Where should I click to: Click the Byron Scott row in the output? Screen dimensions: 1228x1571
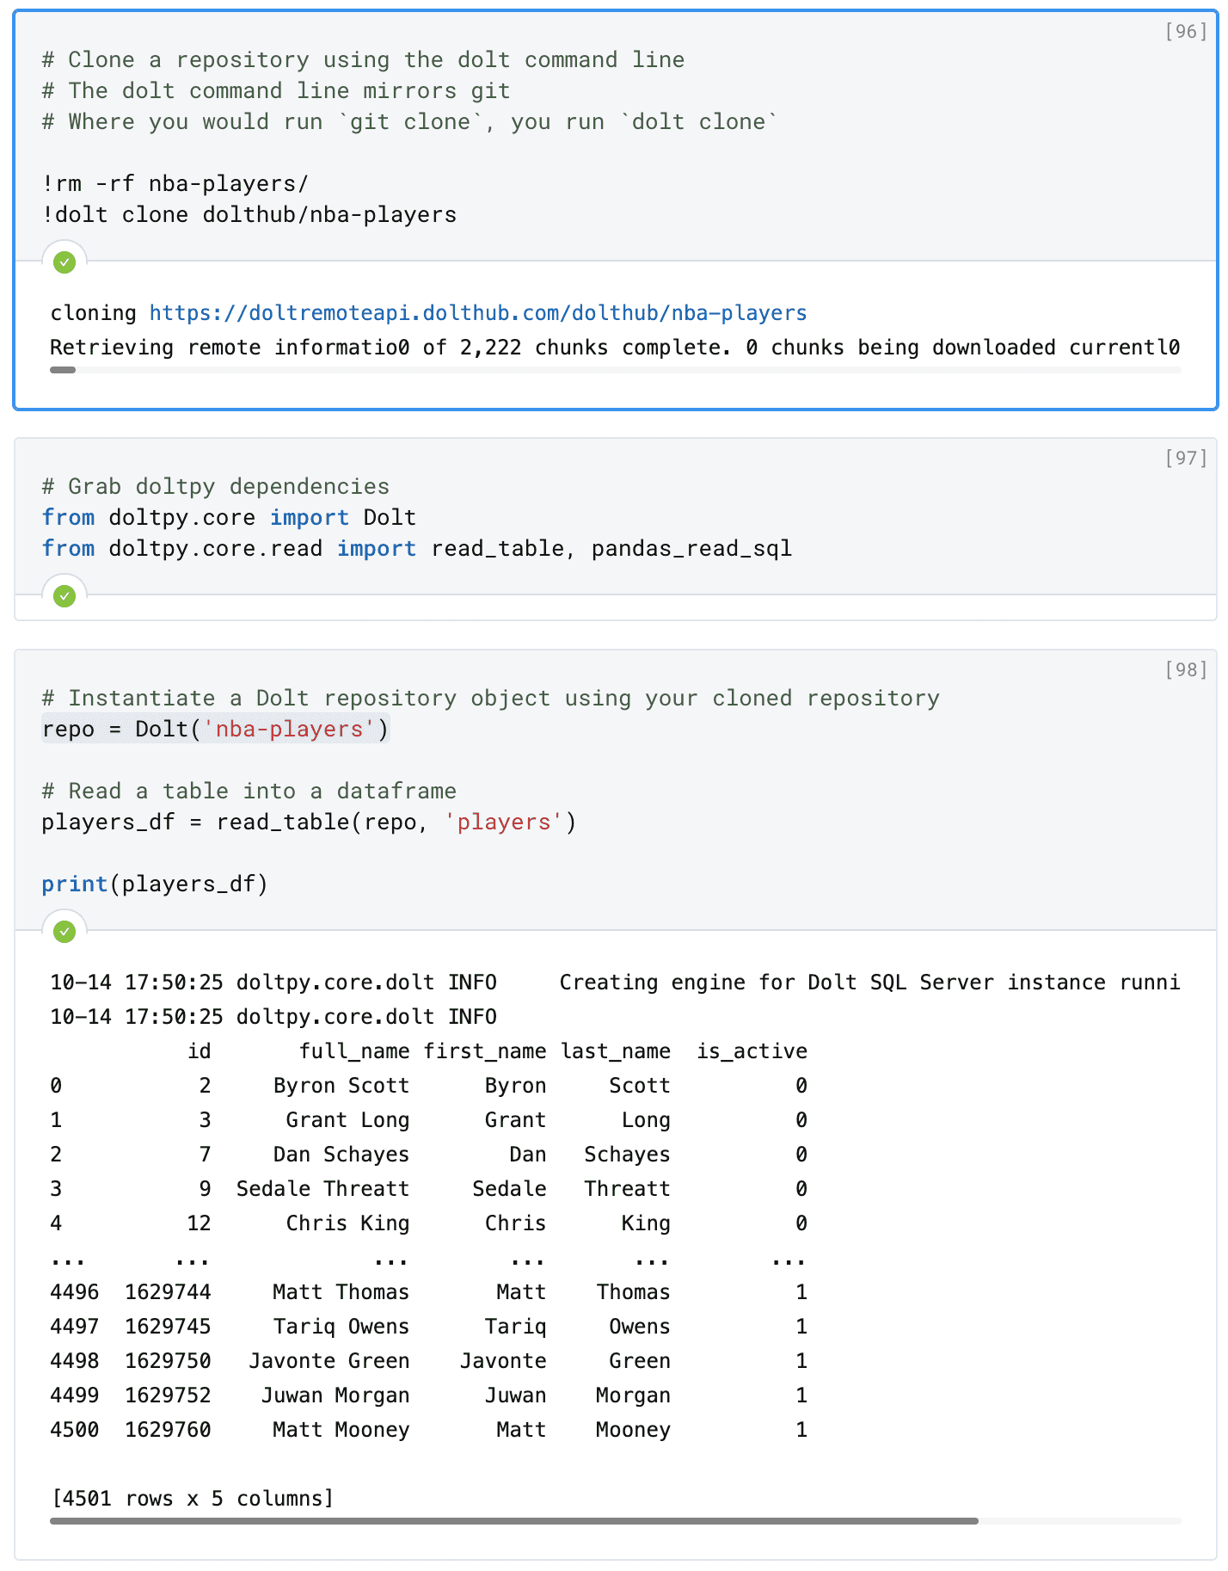pyautogui.click(x=428, y=1086)
